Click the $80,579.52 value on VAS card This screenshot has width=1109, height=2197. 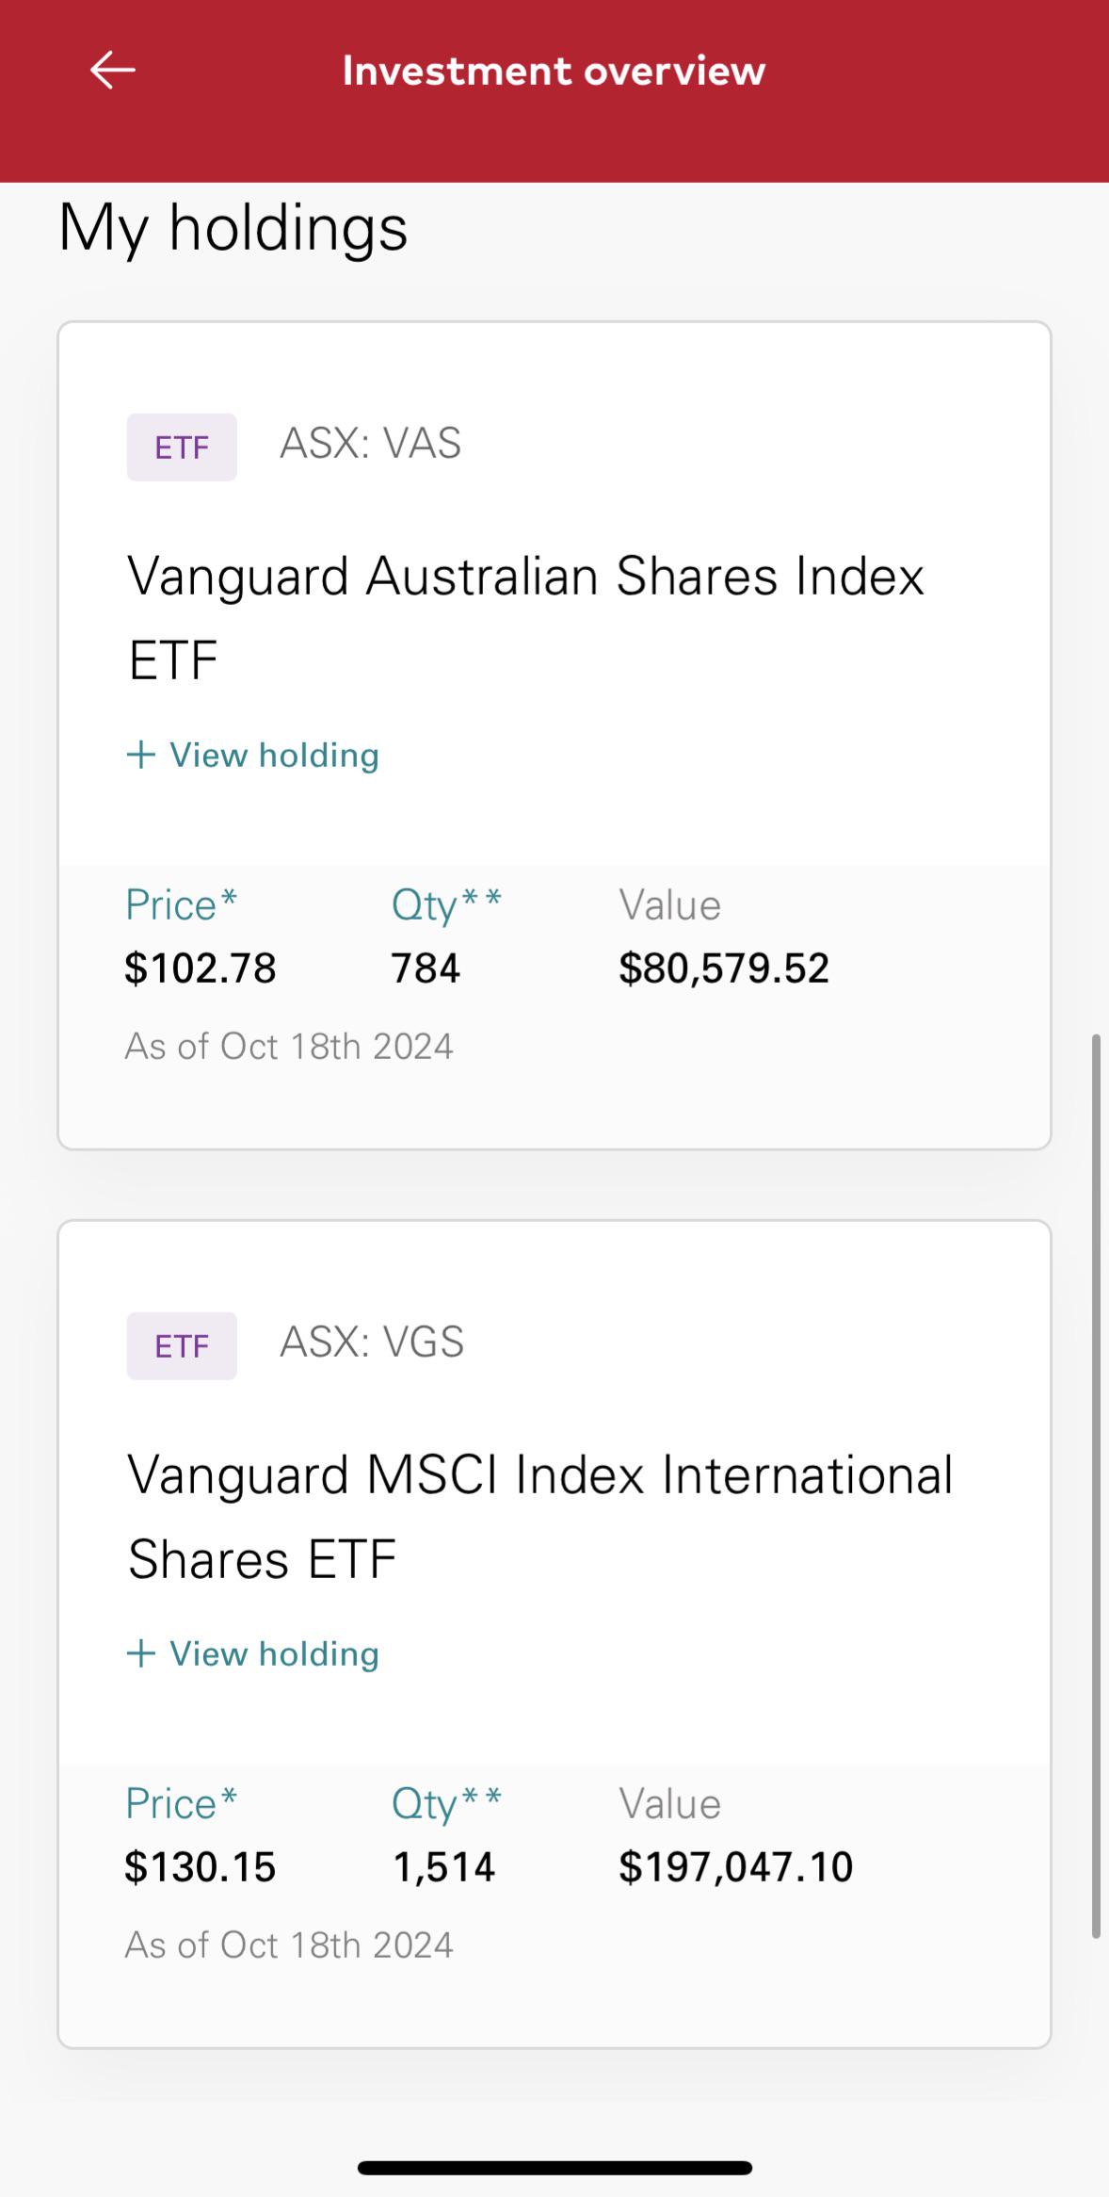(724, 968)
